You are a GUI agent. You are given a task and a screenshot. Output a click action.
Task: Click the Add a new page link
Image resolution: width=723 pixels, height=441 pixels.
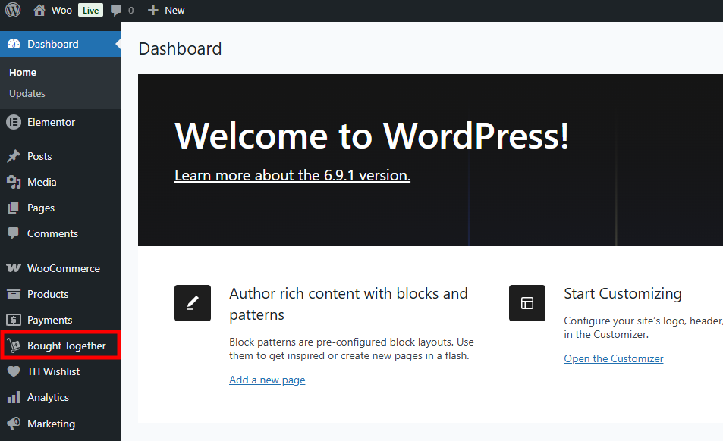click(x=267, y=380)
